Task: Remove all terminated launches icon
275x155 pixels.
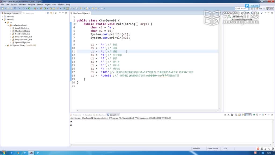Action: pyautogui.click(x=232, y=115)
